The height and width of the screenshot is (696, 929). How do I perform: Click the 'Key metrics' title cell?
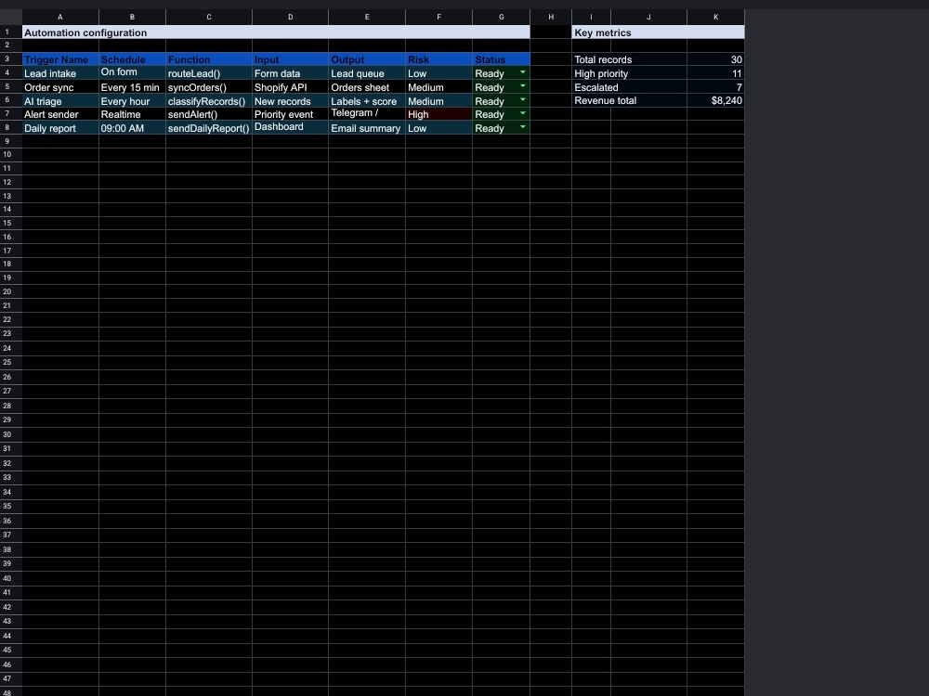pyautogui.click(x=659, y=32)
